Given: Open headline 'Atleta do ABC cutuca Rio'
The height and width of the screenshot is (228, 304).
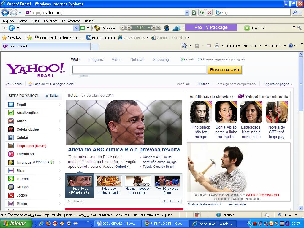Looking at the screenshot, I should pos(124,150).
